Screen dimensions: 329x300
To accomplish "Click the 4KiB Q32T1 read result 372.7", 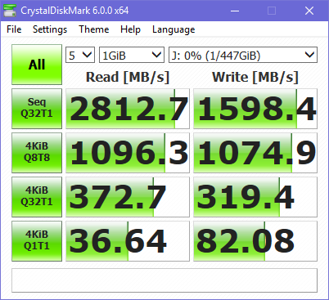I will [128, 197].
